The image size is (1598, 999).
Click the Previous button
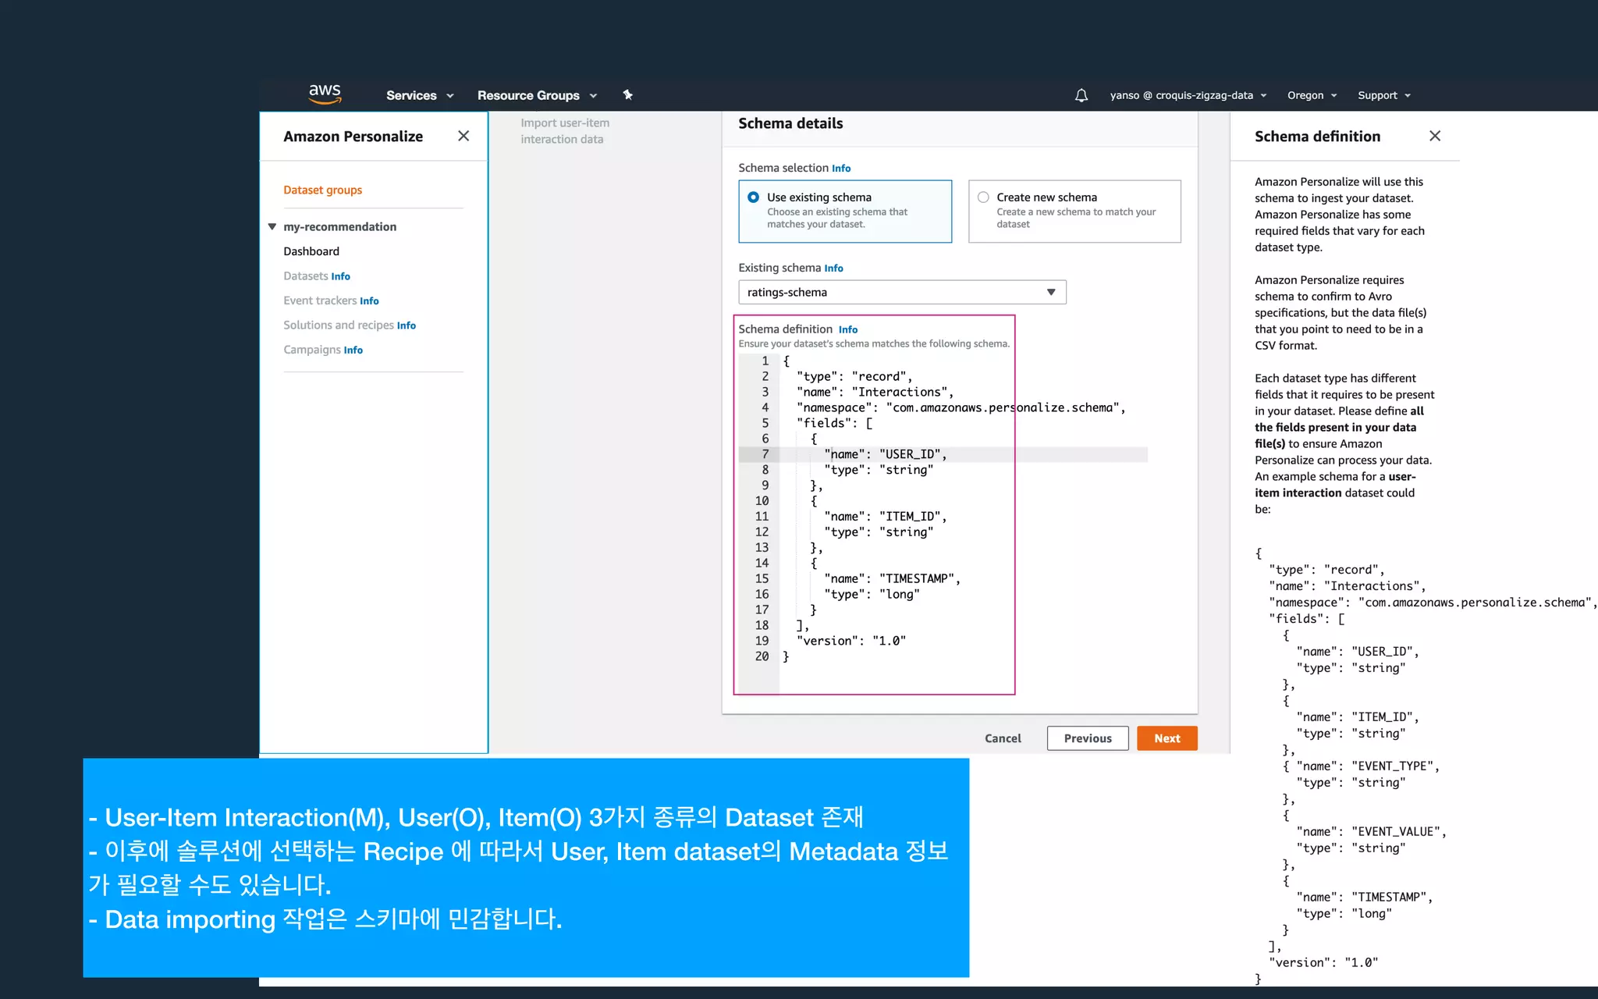point(1088,738)
